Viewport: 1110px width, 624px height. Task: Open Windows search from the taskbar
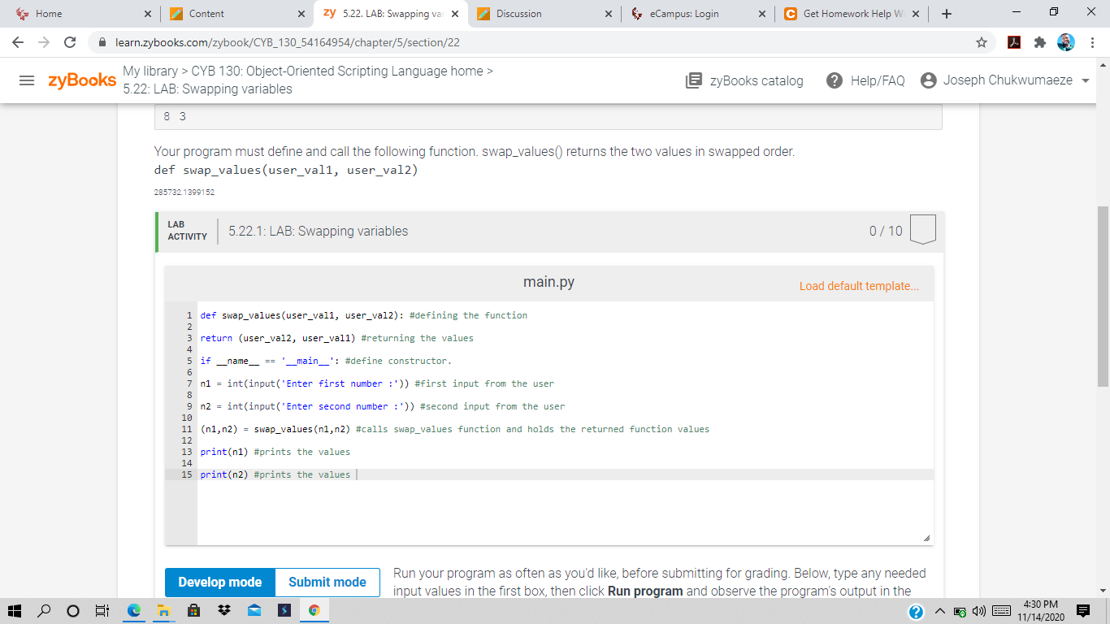(x=45, y=609)
